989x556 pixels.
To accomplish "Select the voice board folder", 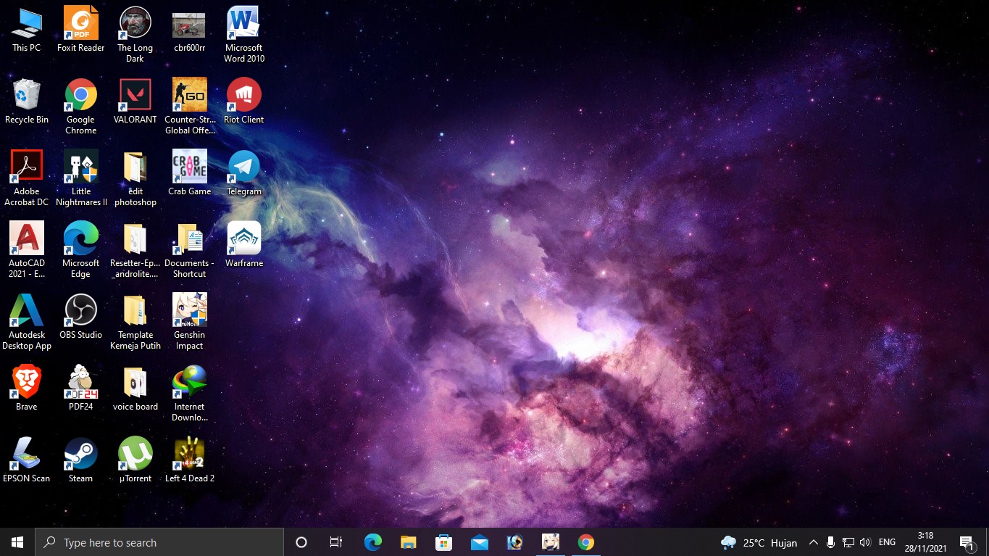I will [x=135, y=388].
